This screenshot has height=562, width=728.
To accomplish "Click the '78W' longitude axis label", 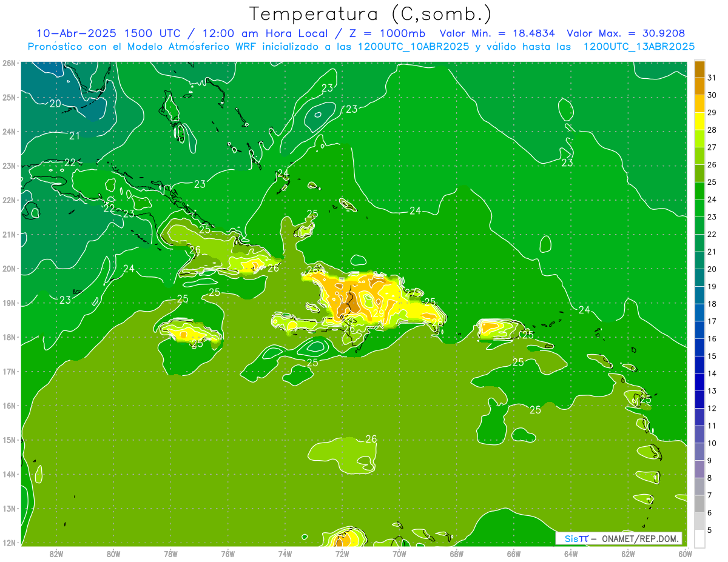I will [170, 553].
